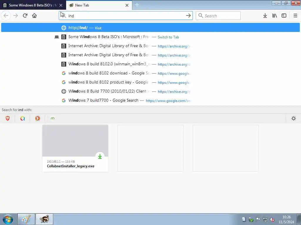Click the globe icon beside http://ind/
301x225 pixels.
point(64,28)
